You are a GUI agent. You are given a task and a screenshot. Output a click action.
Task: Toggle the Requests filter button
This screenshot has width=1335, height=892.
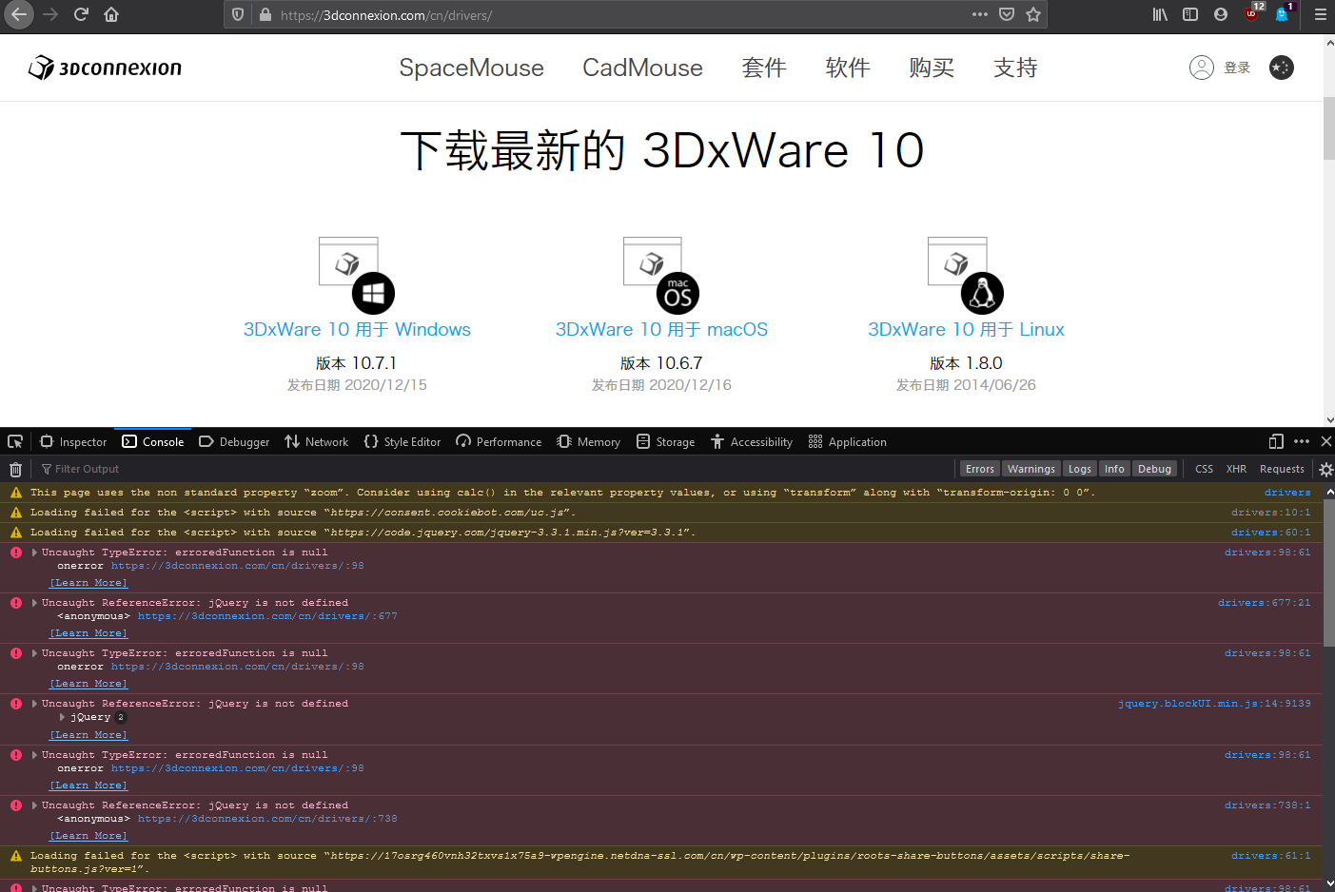(1282, 469)
